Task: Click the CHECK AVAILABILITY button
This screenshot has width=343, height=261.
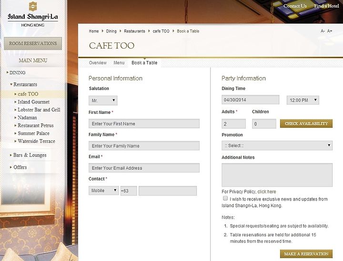Action: tap(306, 124)
